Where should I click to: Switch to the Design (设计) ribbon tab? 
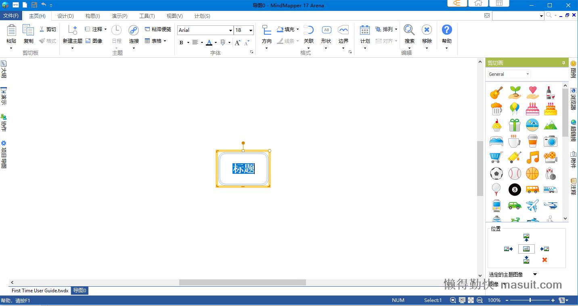65,16
